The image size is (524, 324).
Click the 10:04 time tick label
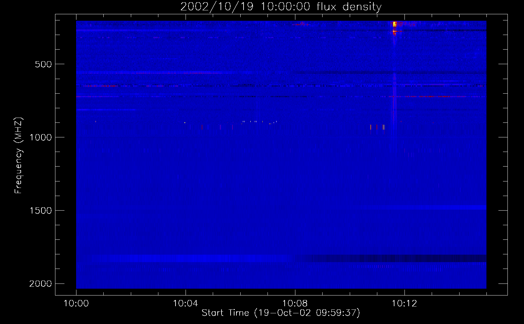(x=186, y=304)
